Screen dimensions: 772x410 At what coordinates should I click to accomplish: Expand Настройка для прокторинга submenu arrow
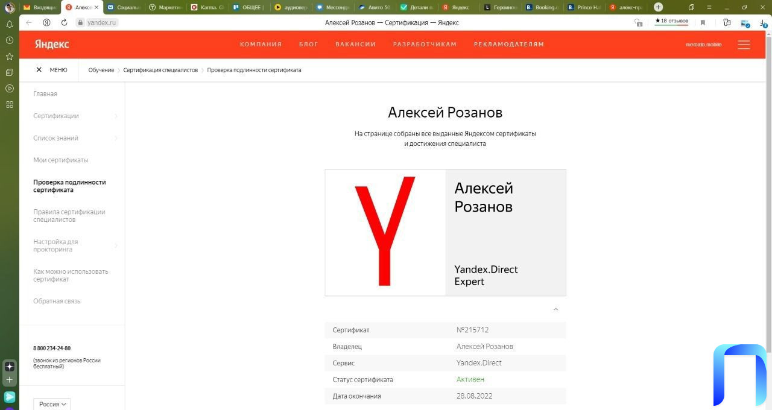[x=116, y=245]
